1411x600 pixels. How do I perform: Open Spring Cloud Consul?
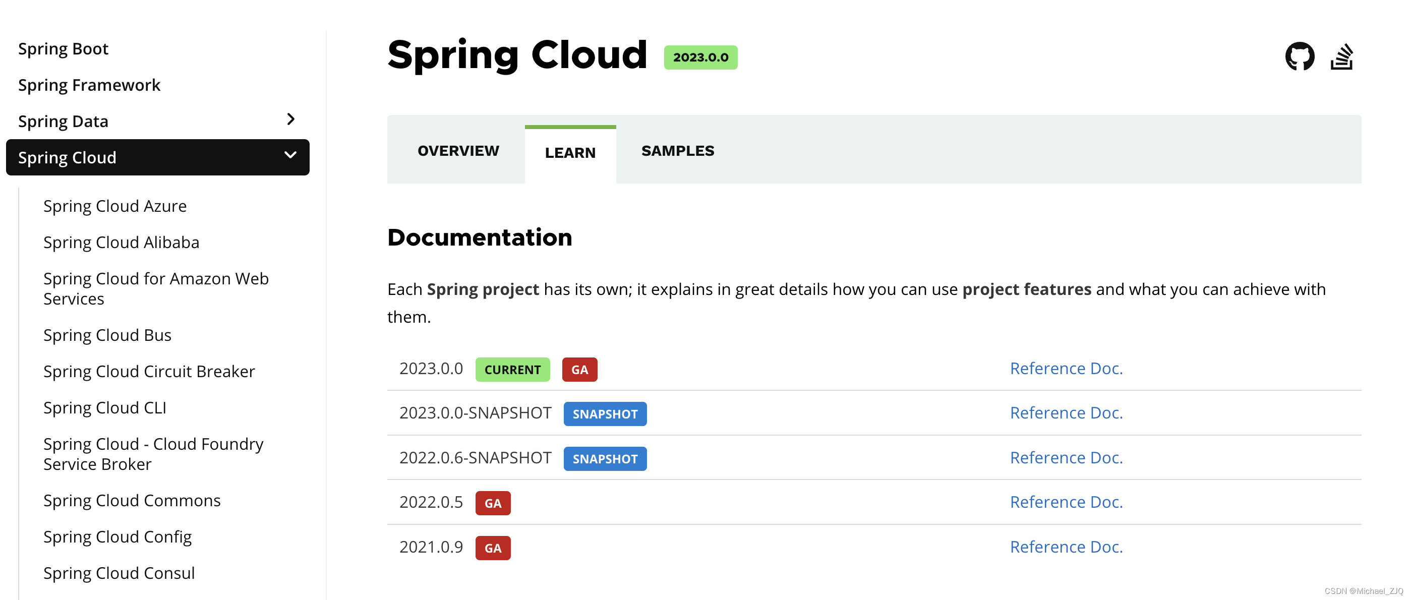tap(119, 573)
